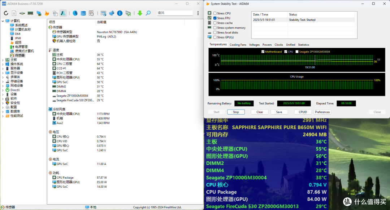This screenshot has height=210, width=390.
Task: Click the monitor with network card toolbar icon
Action: [39, 13]
